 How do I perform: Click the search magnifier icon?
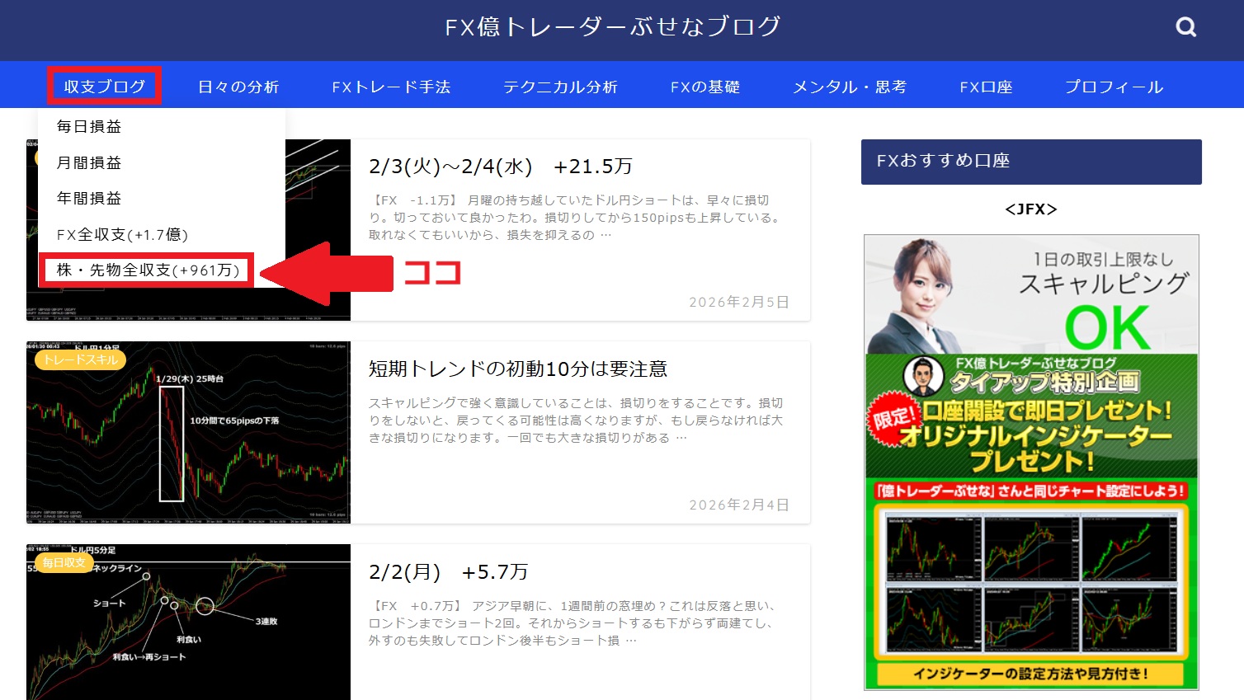click(1185, 27)
